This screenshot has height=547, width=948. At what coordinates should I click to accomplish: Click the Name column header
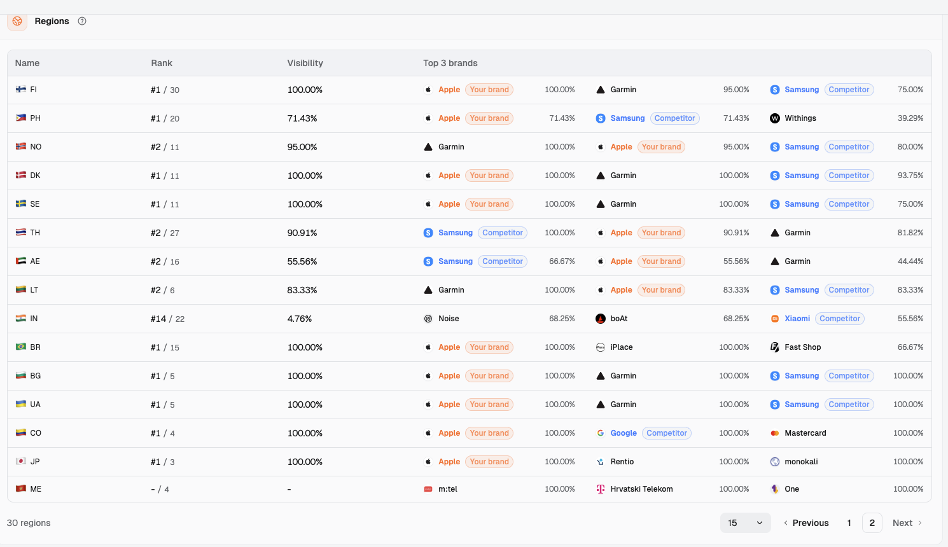27,63
